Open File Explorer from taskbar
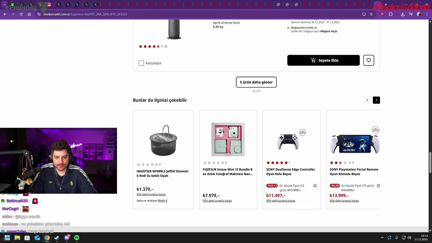 pos(17,238)
